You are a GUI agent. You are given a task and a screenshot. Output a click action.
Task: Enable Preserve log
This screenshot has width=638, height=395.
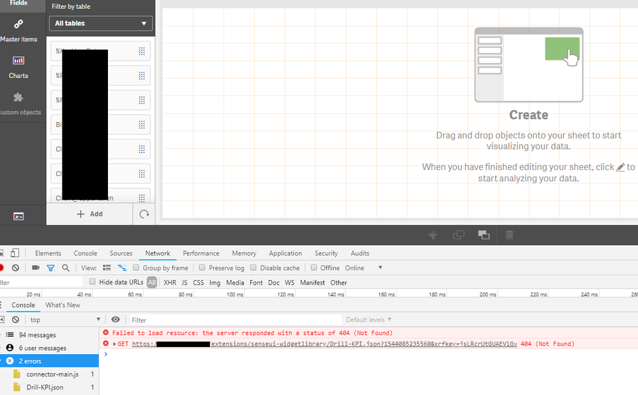[x=202, y=267]
